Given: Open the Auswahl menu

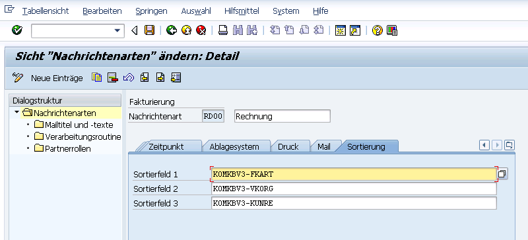Looking at the screenshot, I should 196,11.
